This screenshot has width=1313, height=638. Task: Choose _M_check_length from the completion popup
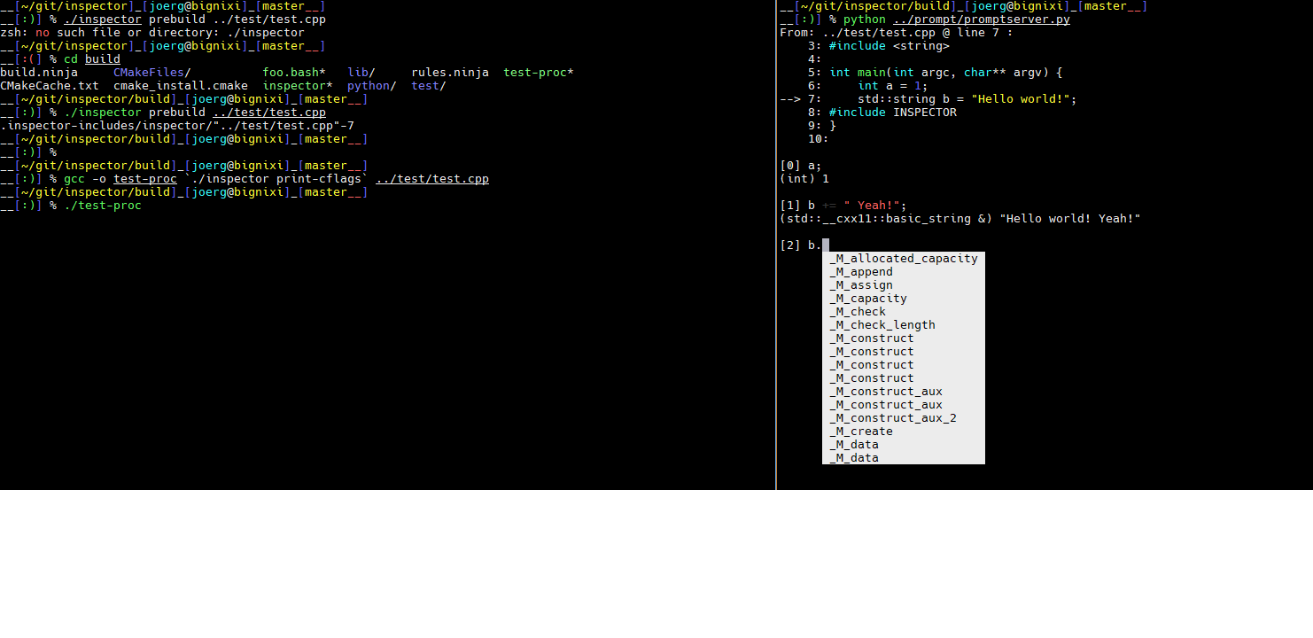[904, 325]
